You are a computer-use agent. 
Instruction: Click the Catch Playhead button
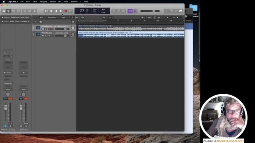click(x=82, y=17)
